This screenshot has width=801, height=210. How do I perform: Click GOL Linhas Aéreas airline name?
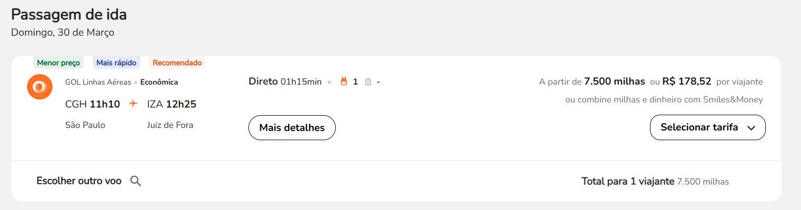(x=98, y=82)
